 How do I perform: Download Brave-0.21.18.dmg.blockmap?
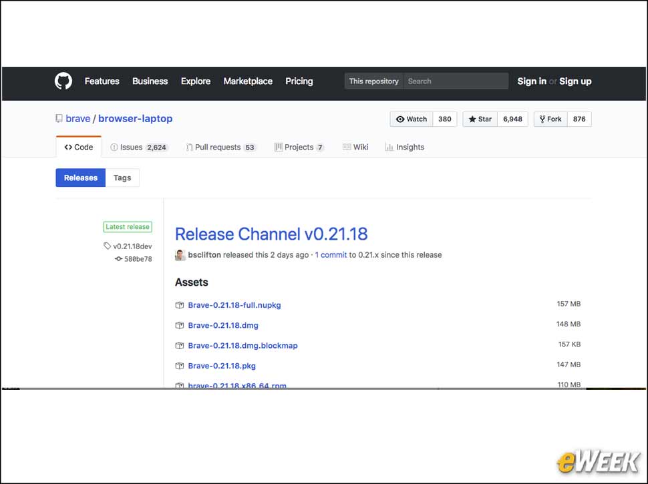242,346
